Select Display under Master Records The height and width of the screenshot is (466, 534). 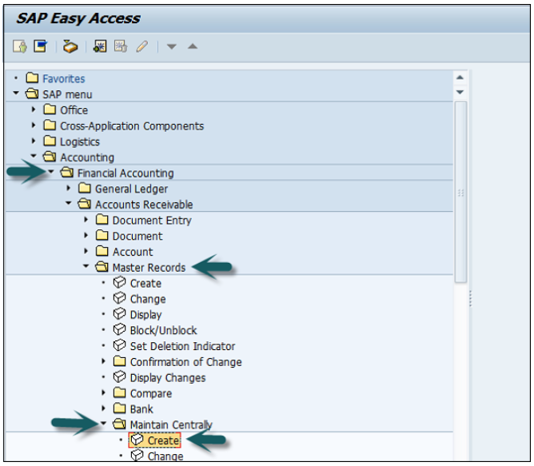tap(145, 315)
